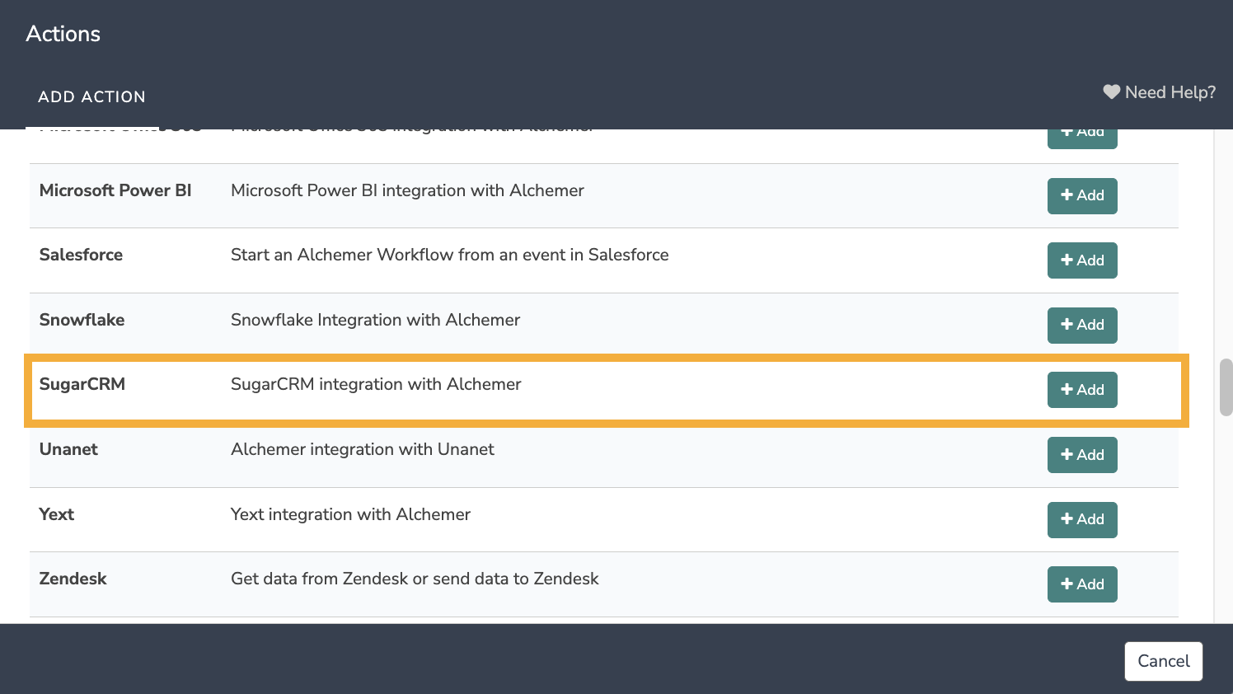Select the Zendesk row label
The height and width of the screenshot is (694, 1233).
73,579
